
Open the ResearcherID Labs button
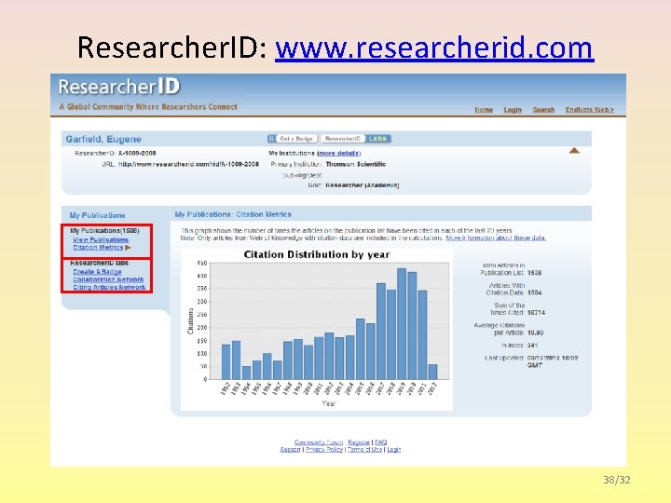356,139
